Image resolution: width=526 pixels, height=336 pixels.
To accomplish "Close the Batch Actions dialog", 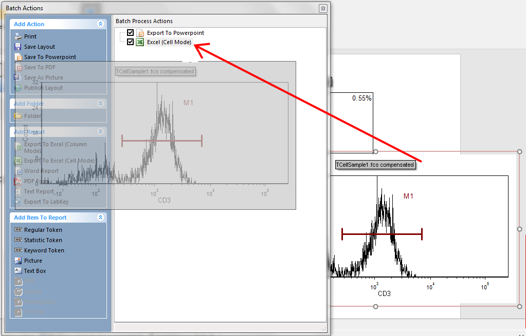I will 322,8.
